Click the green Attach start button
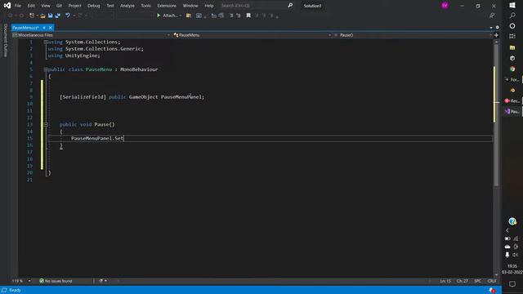 (167, 16)
